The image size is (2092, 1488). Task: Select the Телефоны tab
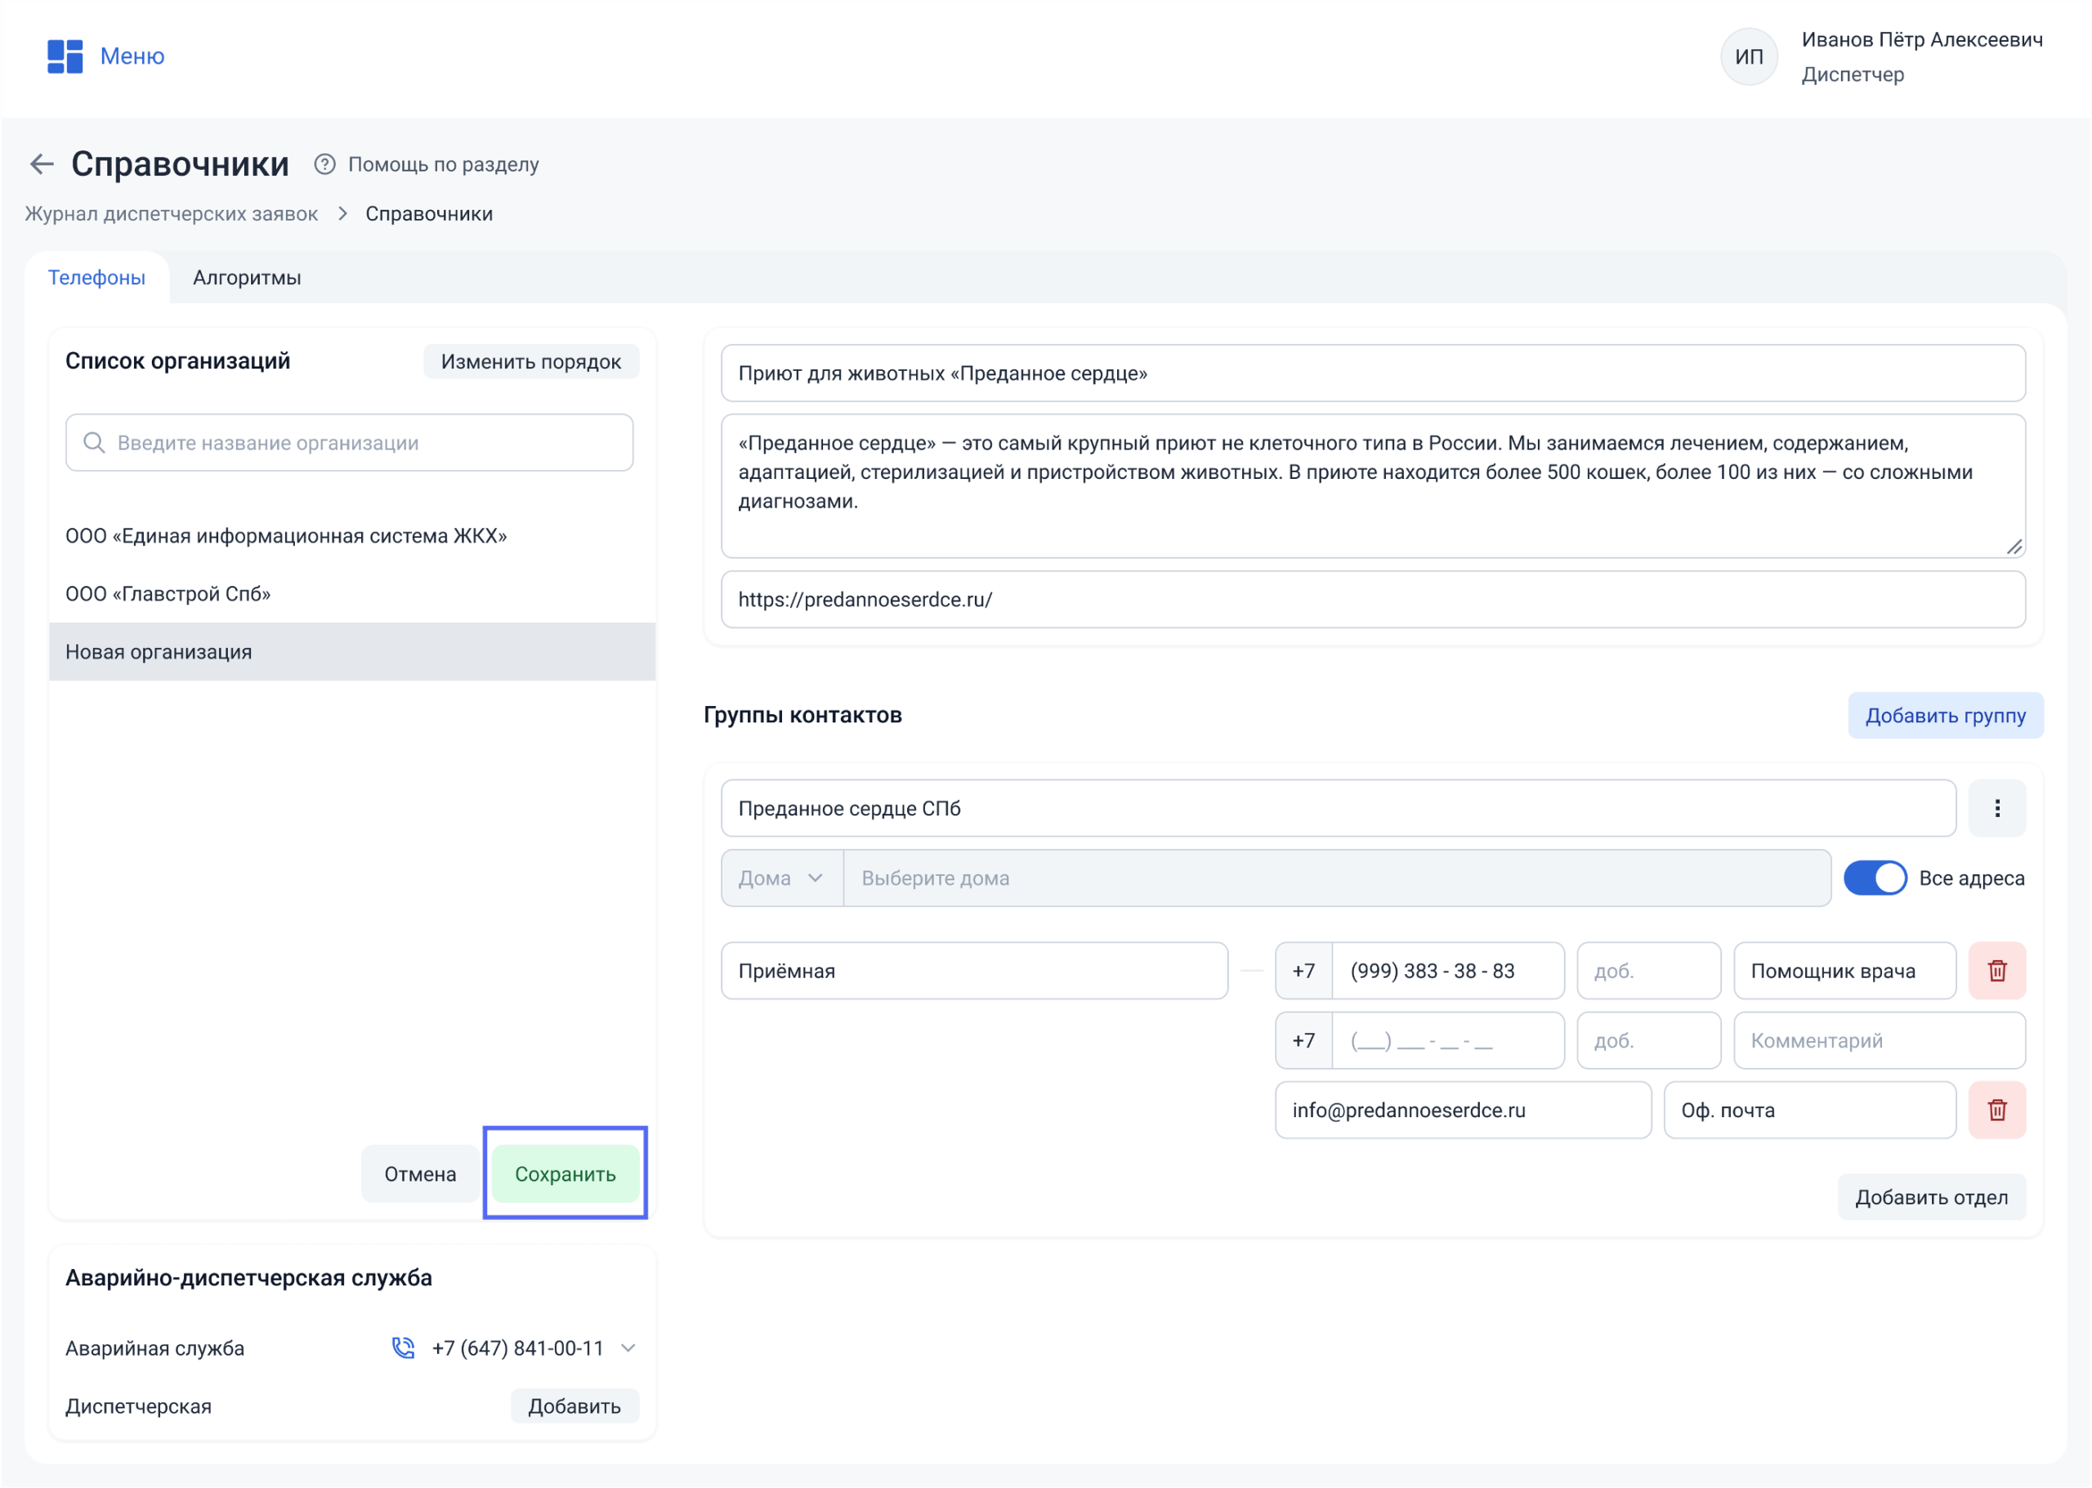click(x=96, y=278)
